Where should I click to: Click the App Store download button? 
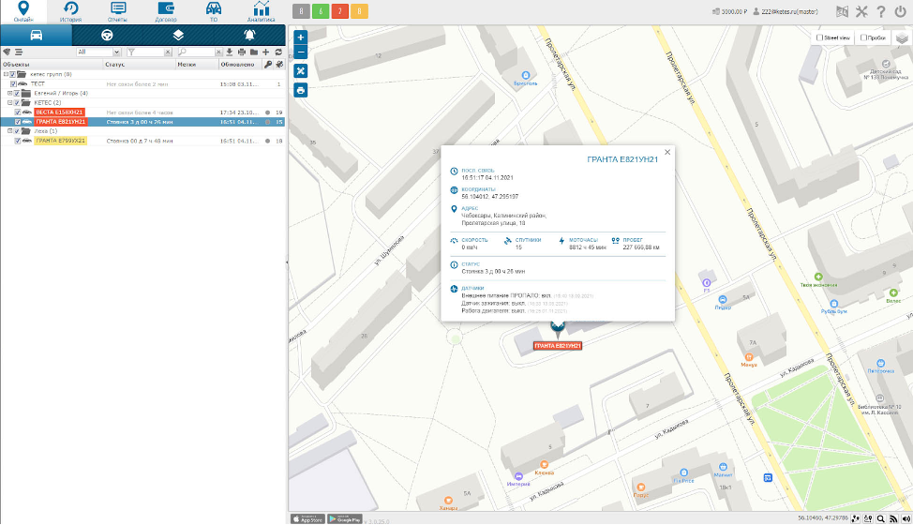coord(307,518)
